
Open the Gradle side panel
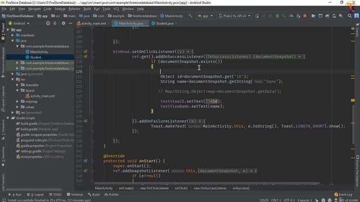point(358,30)
